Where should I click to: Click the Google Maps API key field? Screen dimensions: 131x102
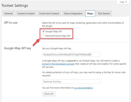[x=71, y=55]
